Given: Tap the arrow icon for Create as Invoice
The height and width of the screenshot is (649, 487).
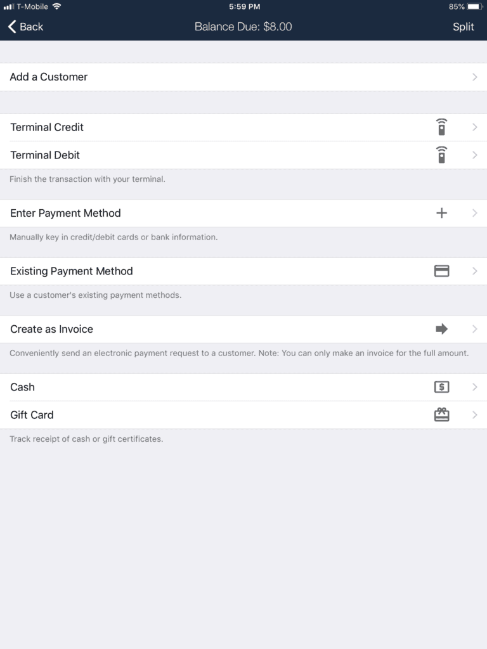Looking at the screenshot, I should [x=441, y=329].
